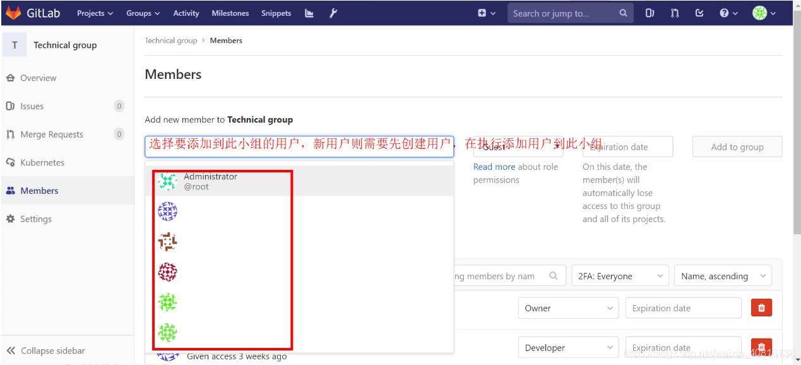This screenshot has height=365, width=801.
Task: Change the 2FA: Everyone filter dropdown
Action: coord(619,275)
